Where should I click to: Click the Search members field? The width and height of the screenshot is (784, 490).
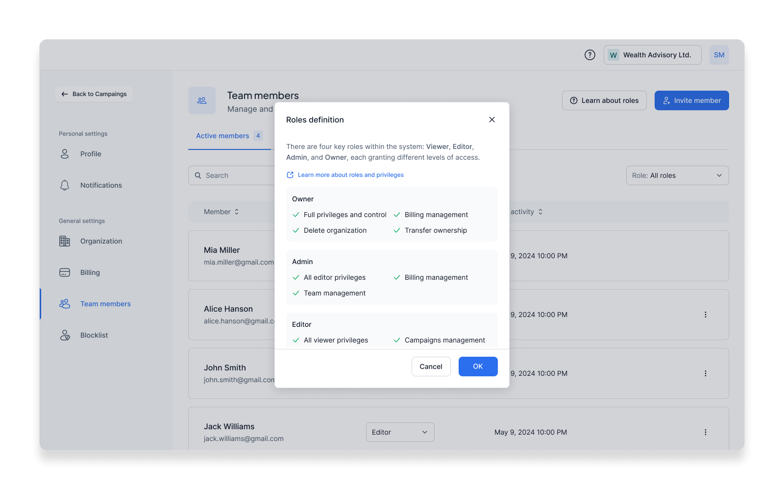click(231, 175)
